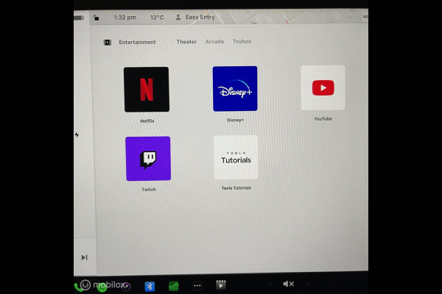Open the purple Camera app icon
Image resolution: width=442 pixels, height=294 pixels.
(127, 287)
